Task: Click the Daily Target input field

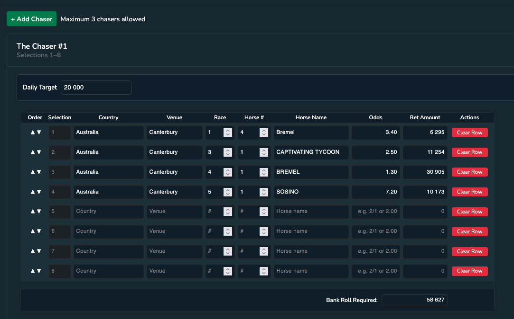Action: point(96,87)
